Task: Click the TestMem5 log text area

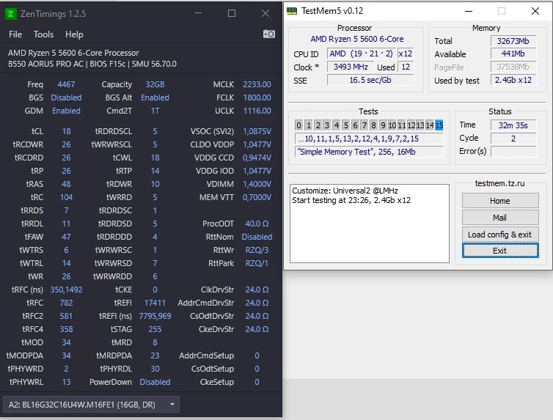Action: click(369, 224)
